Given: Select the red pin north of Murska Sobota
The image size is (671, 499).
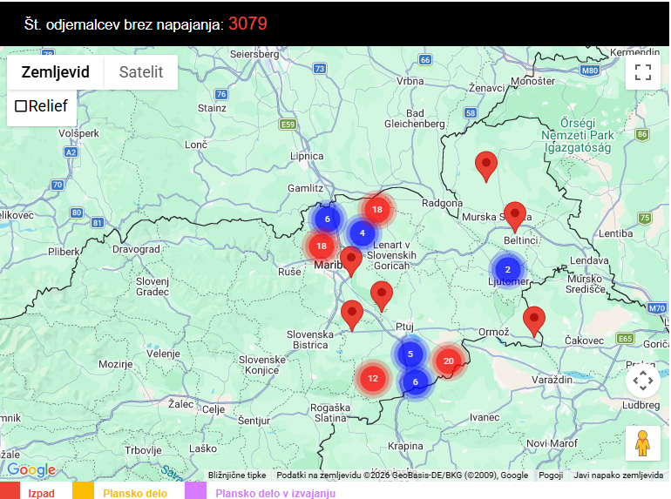Looking at the screenshot, I should [x=485, y=165].
